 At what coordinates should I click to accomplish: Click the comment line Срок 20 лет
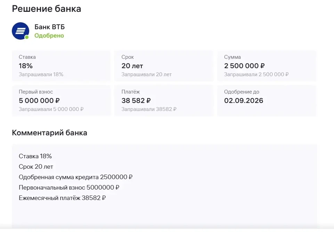pos(36,167)
